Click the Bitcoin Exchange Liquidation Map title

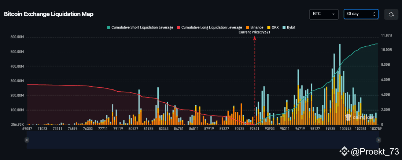pos(49,14)
